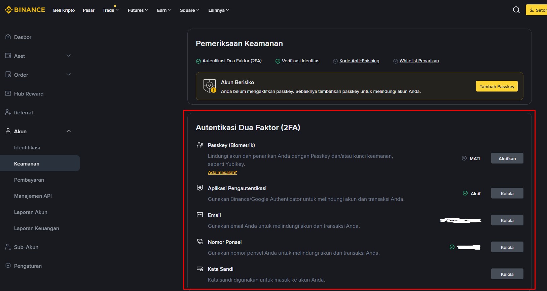Screen dimensions: 547x291
Task: Go to Pembayaran in sidebar
Action: point(29,180)
